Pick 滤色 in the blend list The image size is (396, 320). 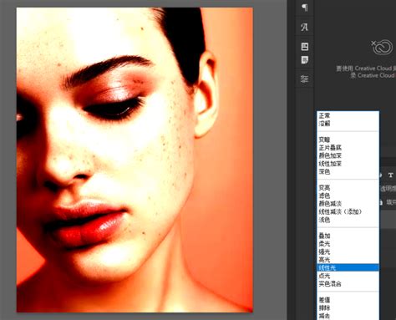(x=324, y=196)
